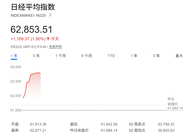Switch to the 5 天 chart range

(36, 56)
